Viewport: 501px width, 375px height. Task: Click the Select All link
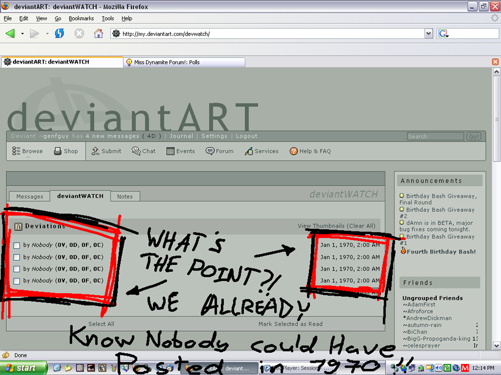pyautogui.click(x=101, y=324)
